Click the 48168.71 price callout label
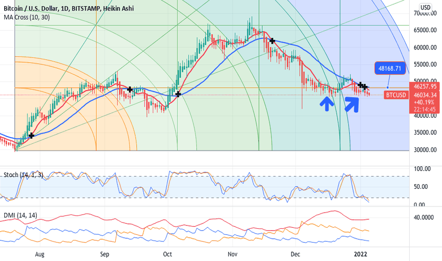 tap(390, 68)
